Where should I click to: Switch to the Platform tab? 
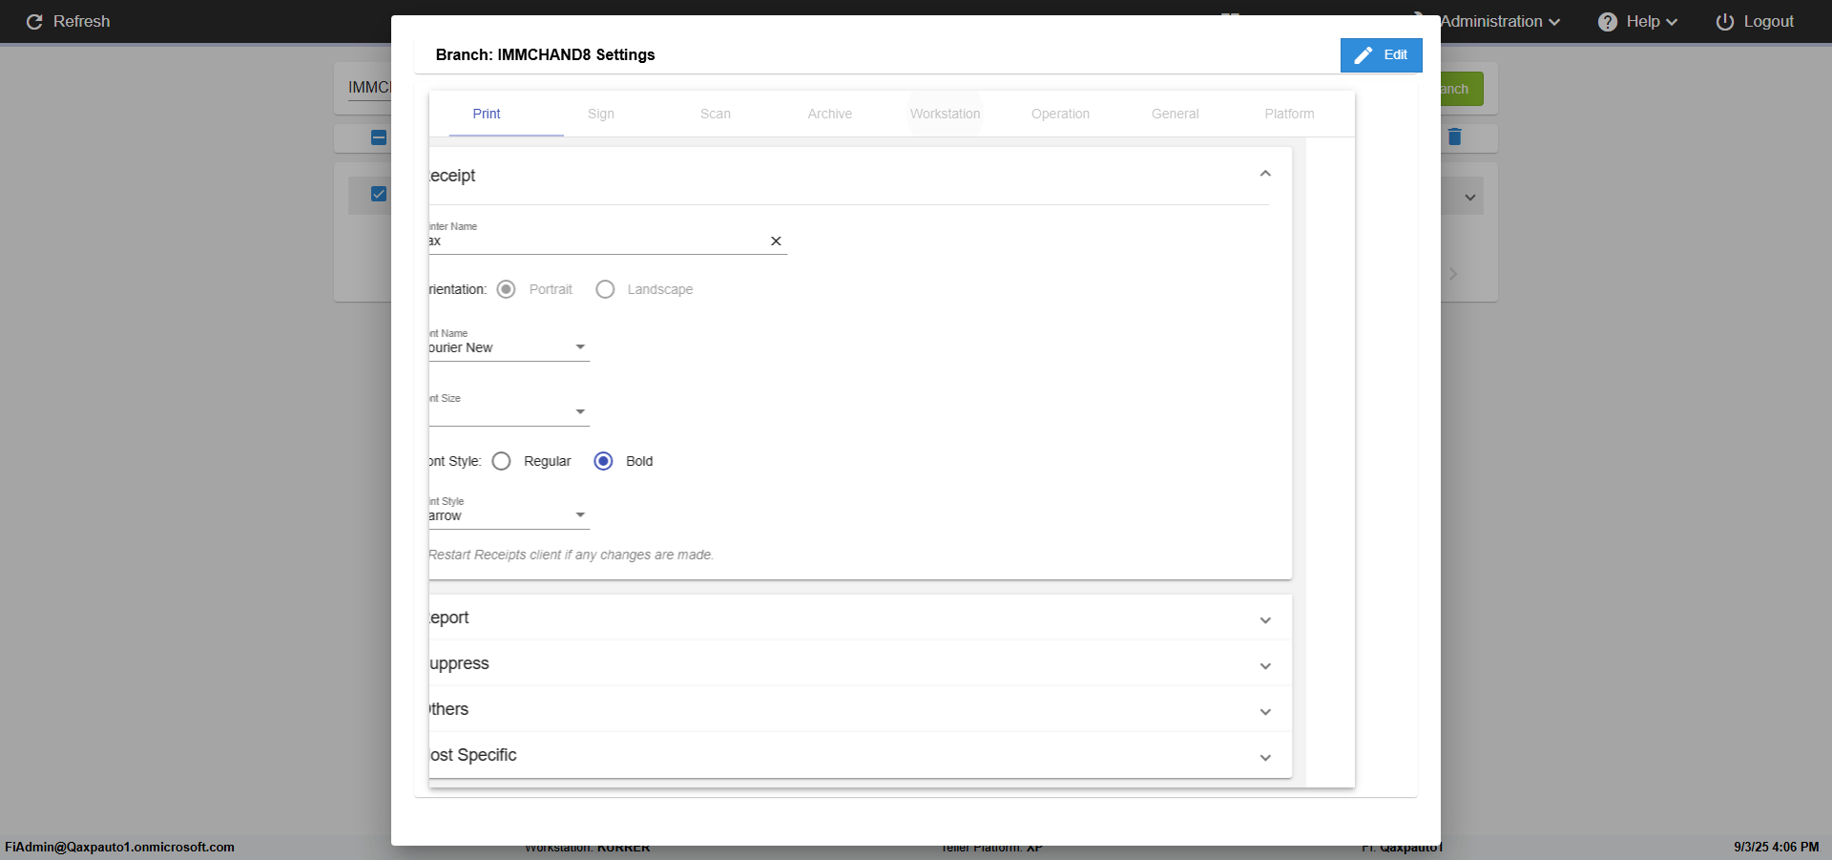coord(1289,114)
